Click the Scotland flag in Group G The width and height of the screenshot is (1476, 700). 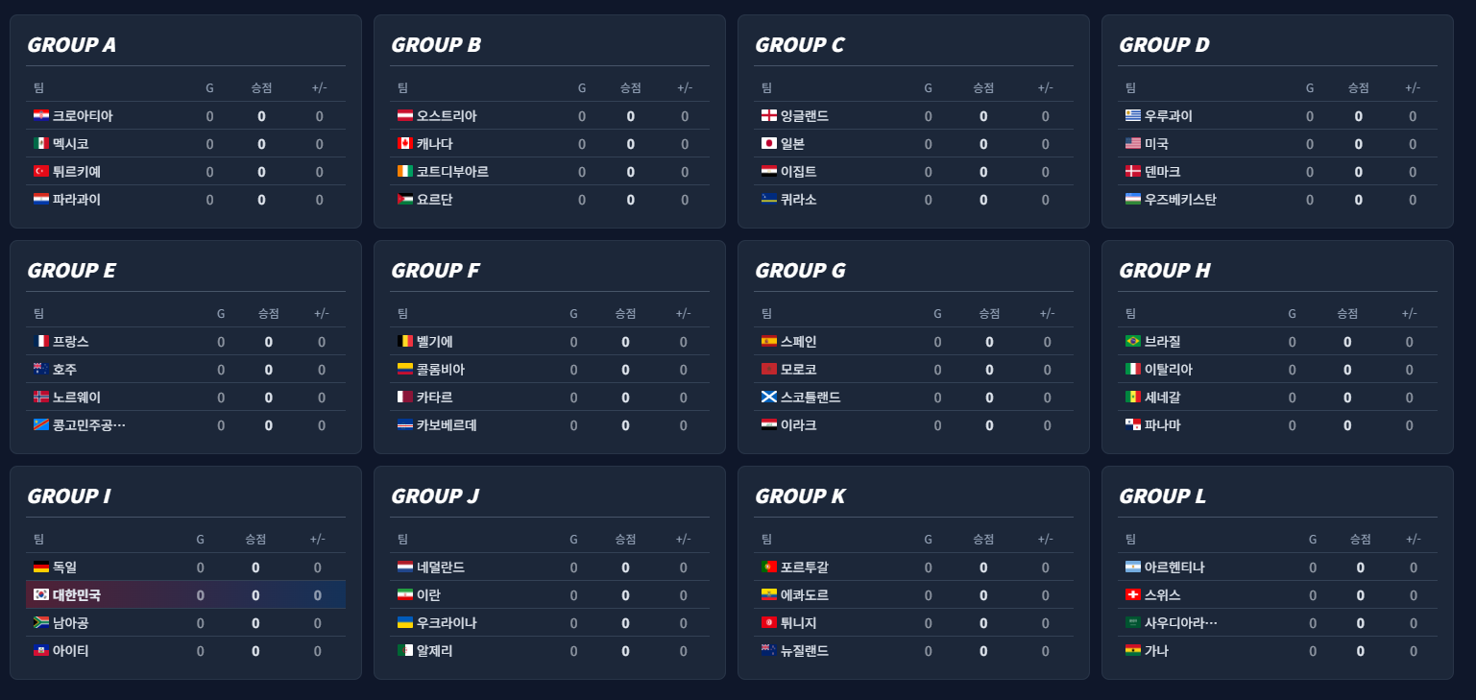click(x=768, y=398)
